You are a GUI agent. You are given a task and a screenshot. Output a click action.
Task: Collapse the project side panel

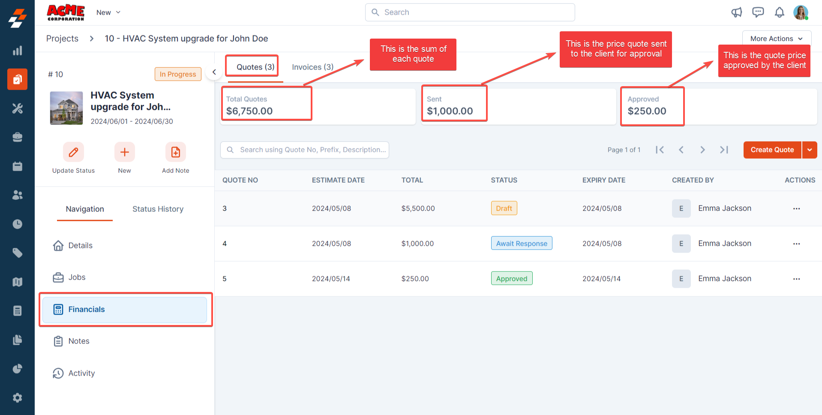click(214, 72)
